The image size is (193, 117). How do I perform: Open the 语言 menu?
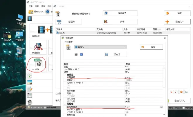[43, 6]
